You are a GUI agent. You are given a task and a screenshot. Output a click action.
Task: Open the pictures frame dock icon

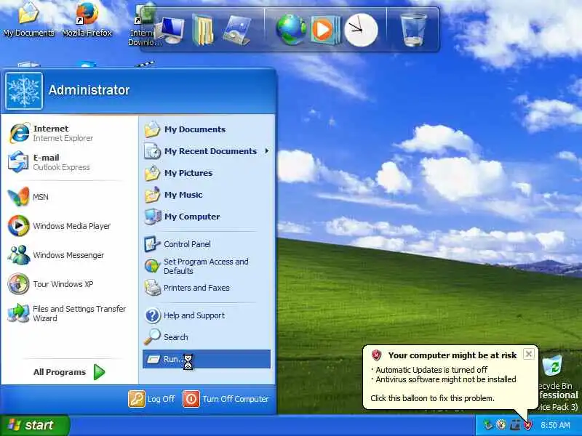pos(236,31)
